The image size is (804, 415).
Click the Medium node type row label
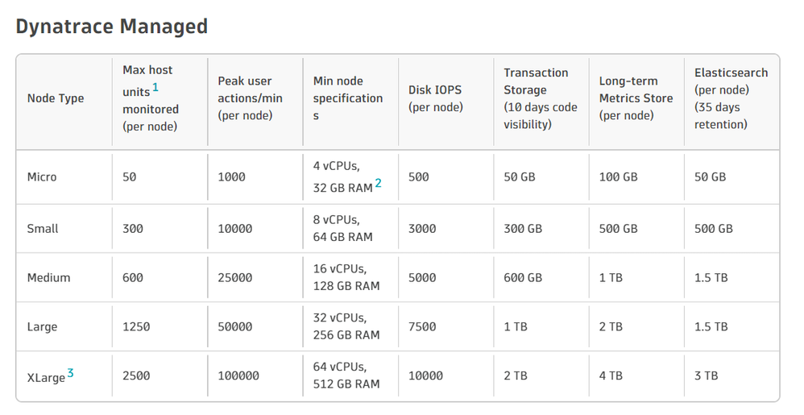pos(48,278)
